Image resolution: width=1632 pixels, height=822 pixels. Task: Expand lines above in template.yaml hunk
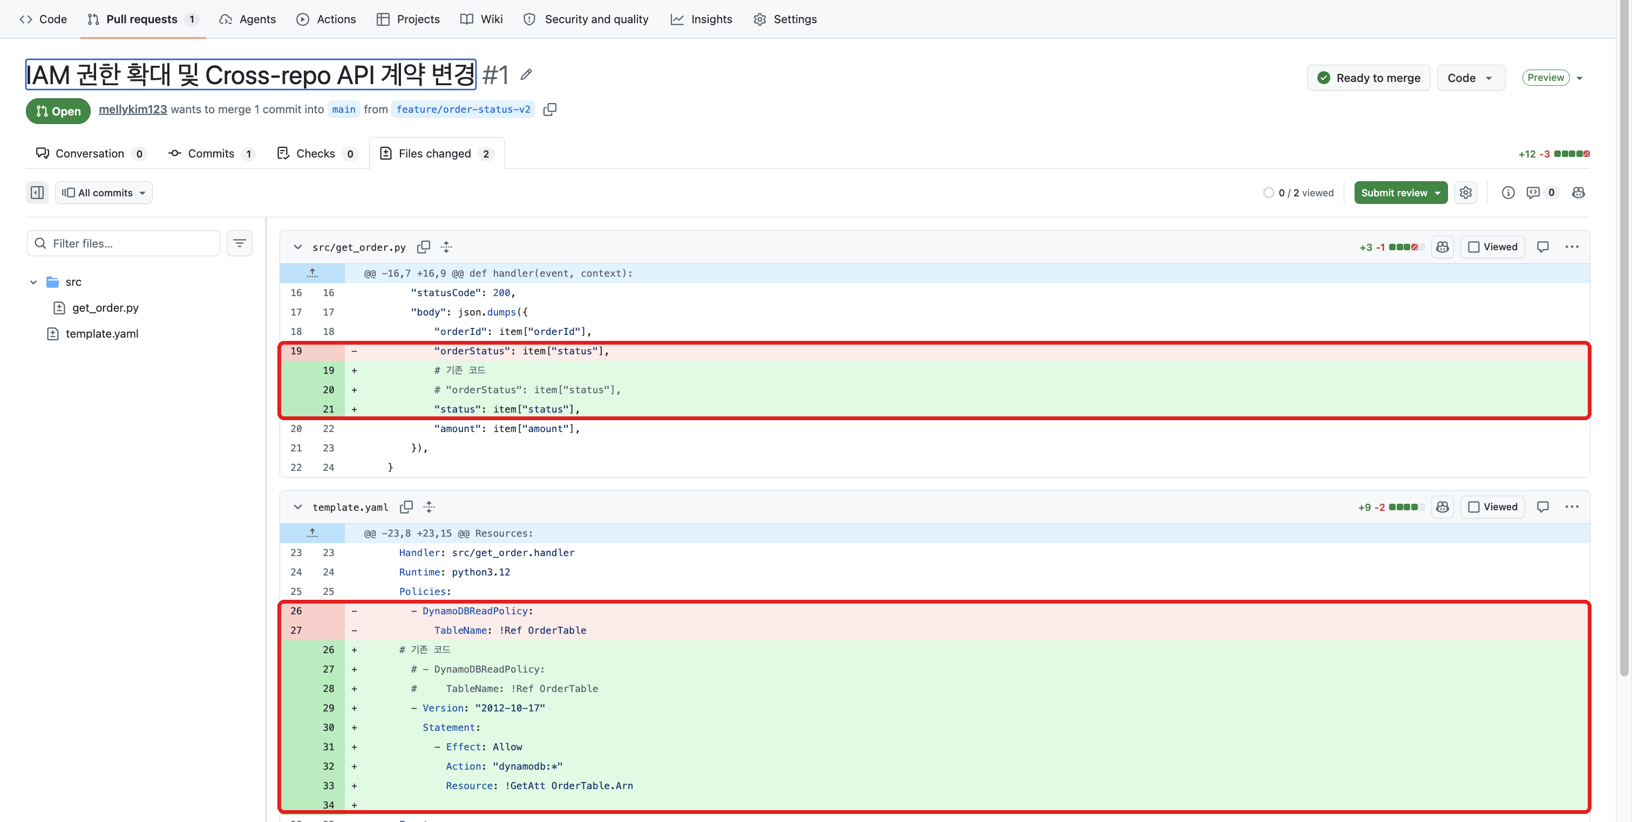[312, 533]
